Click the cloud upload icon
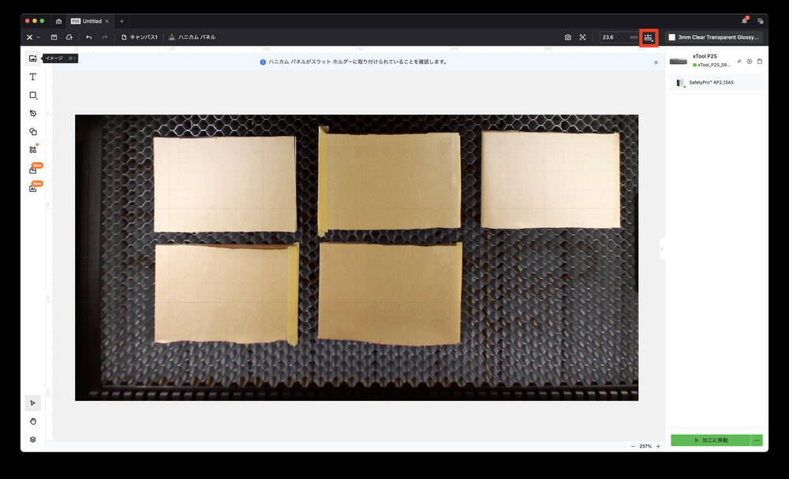Image resolution: width=789 pixels, height=479 pixels. pos(69,37)
